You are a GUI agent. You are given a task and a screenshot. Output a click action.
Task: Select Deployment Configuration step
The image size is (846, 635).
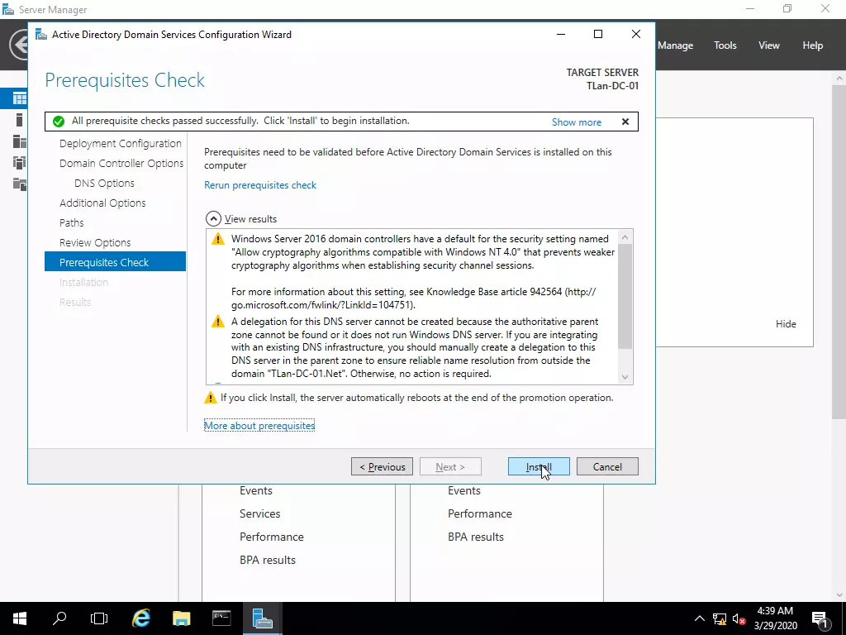pyautogui.click(x=121, y=144)
